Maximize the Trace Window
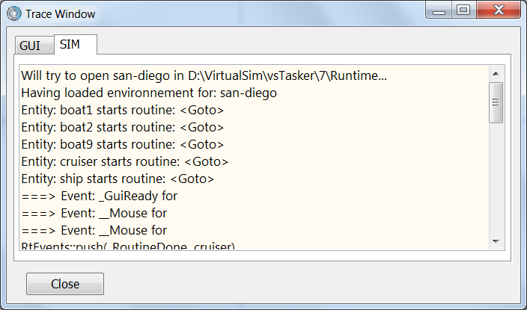The image size is (527, 310). pyautogui.click(x=463, y=10)
